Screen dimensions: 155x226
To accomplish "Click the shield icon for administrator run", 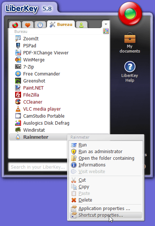I will pos(74,152).
